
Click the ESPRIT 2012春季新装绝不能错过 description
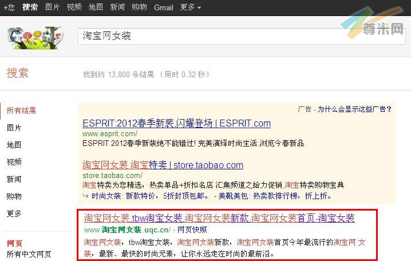[194, 143]
